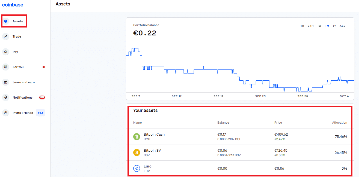
Task: Click the green Bitcoin Cash coin icon
Action: [x=137, y=137]
